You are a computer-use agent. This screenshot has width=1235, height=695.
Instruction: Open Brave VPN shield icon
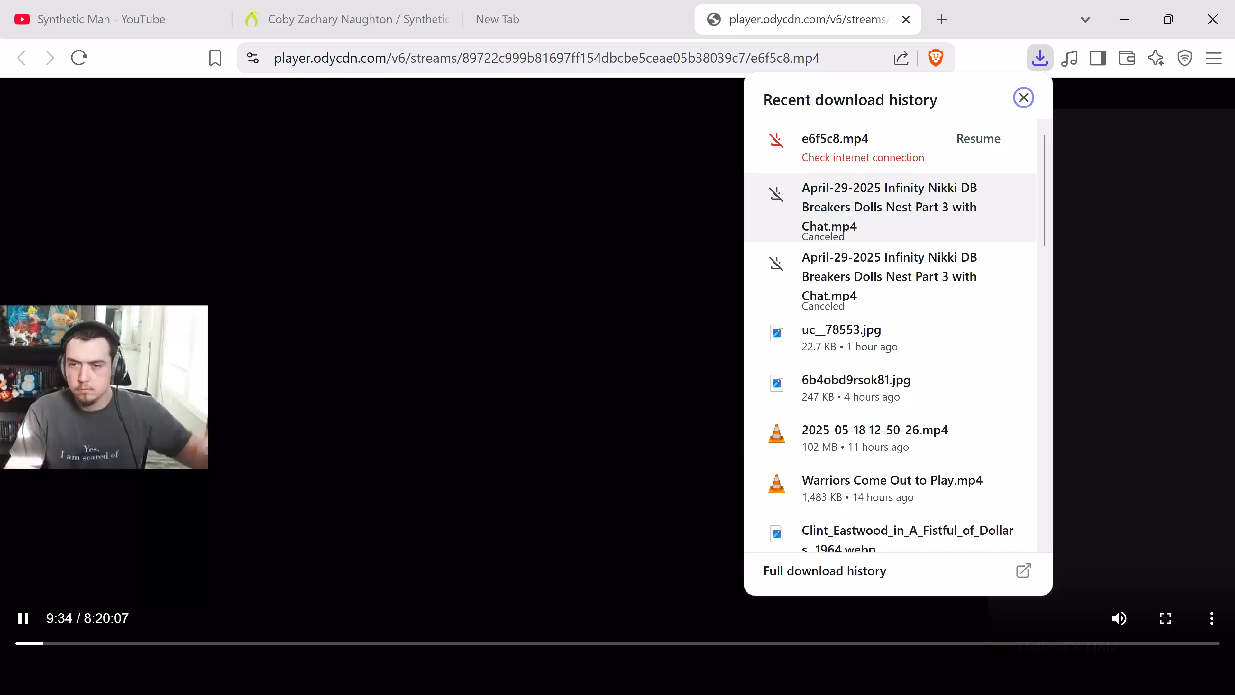click(x=1185, y=58)
